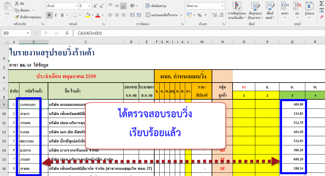Click the Increase Font Size icon
Screen dimensions: 325x176
click(95, 6)
